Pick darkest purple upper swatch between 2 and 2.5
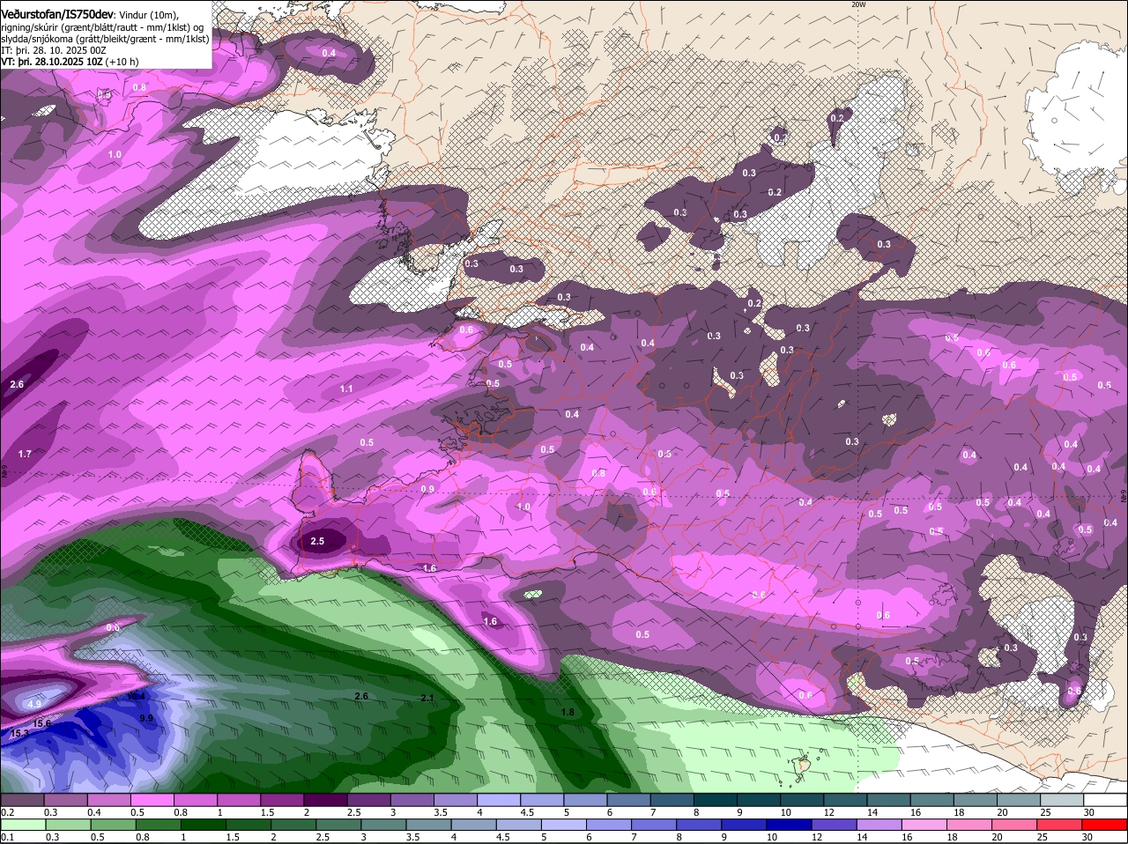The image size is (1128, 844). 325,799
